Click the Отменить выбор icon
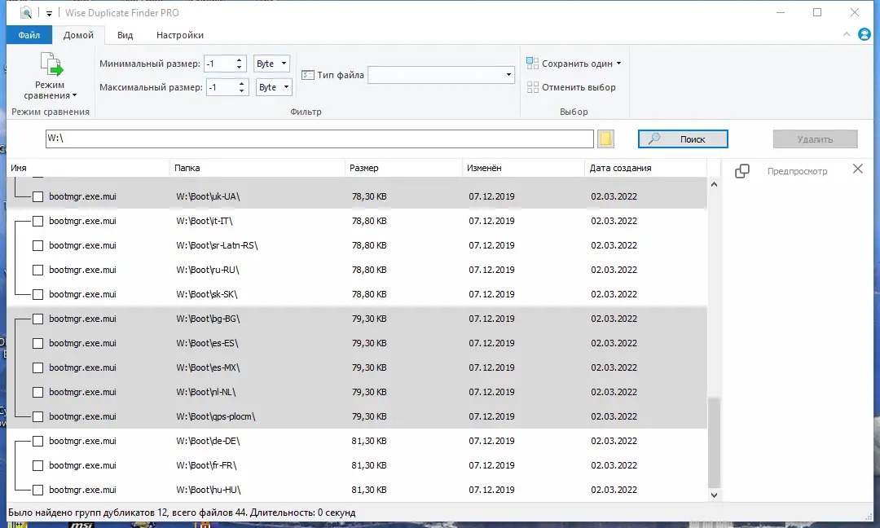This screenshot has width=880, height=528. [532, 87]
